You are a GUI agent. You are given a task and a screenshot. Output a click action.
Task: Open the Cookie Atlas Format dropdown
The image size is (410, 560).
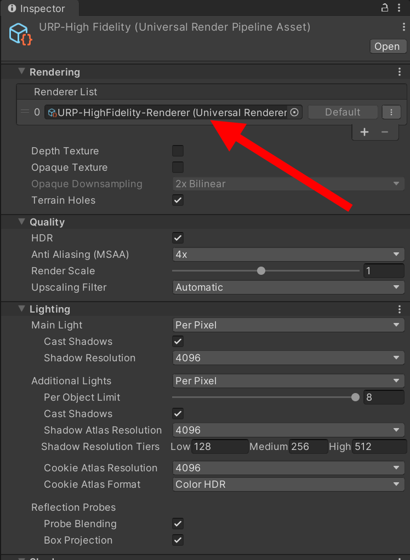(288, 484)
